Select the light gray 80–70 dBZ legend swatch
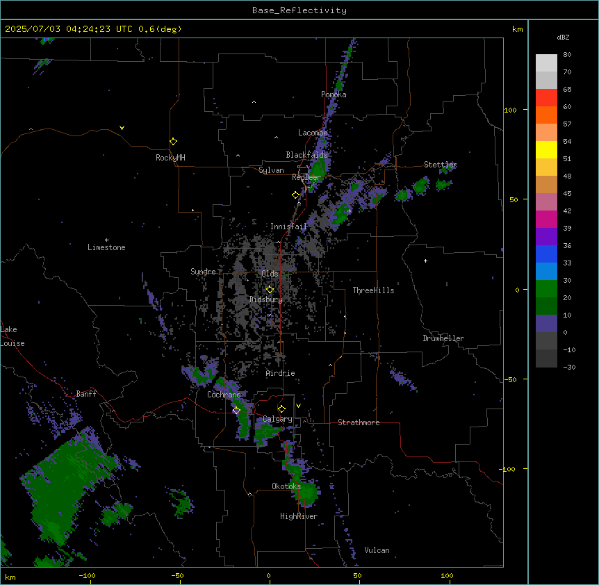Screen dimensions: 599x585 [546, 63]
